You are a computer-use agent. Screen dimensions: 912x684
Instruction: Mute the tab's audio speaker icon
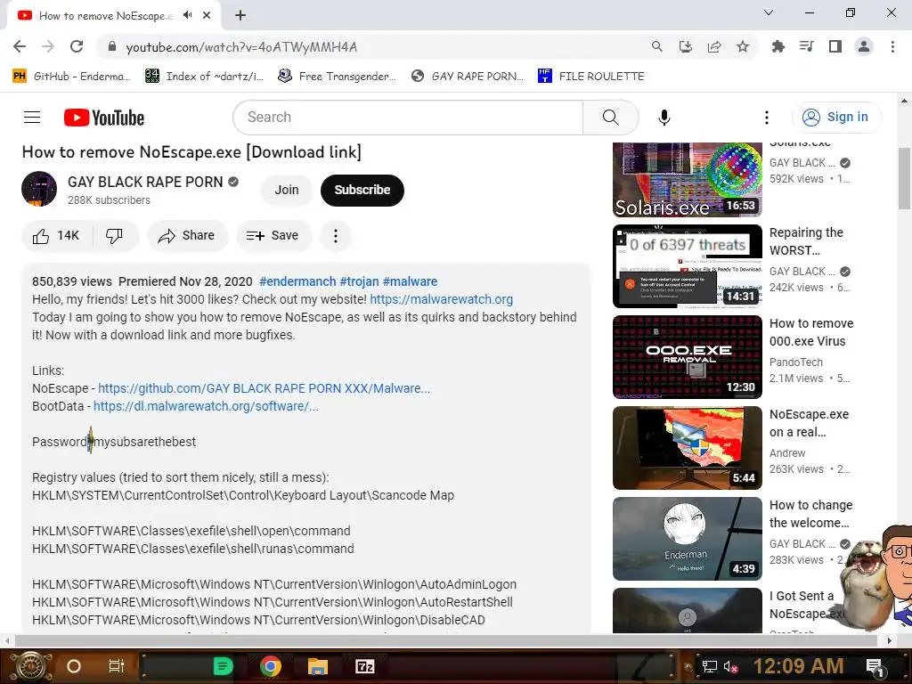187,15
